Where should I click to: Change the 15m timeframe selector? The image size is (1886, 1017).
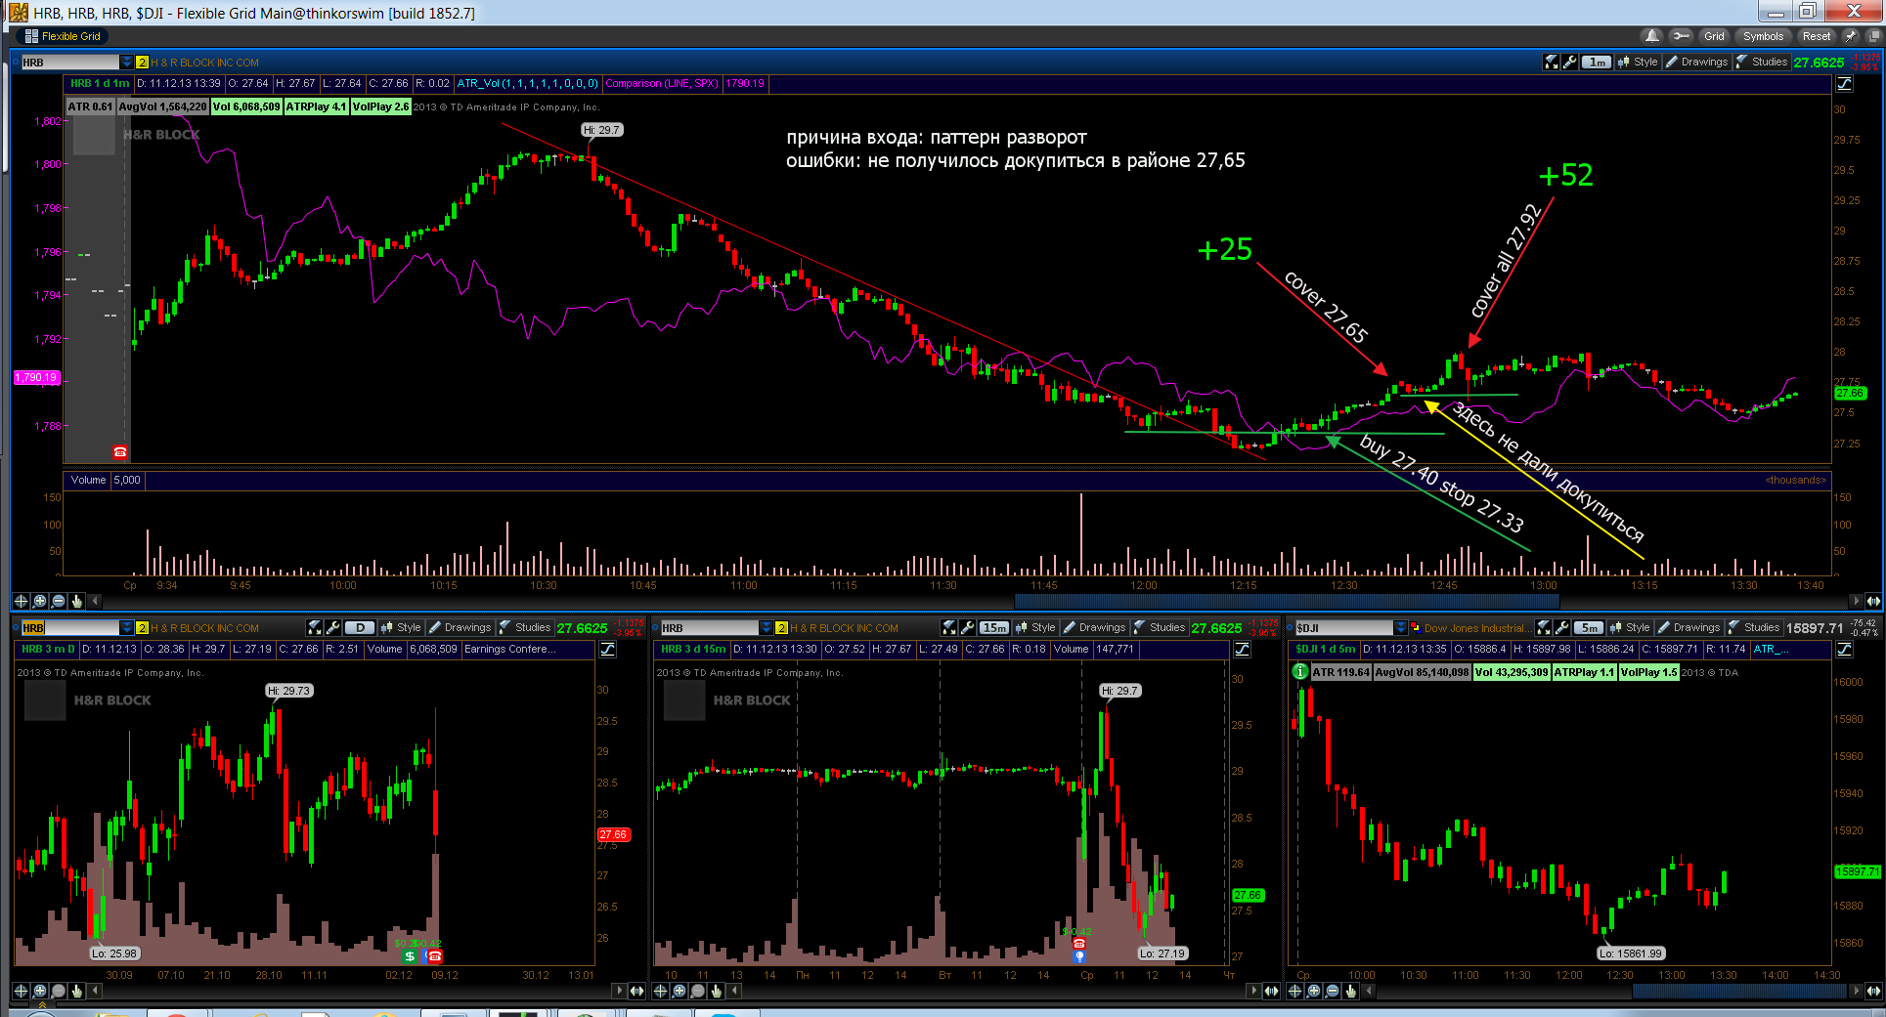[994, 627]
